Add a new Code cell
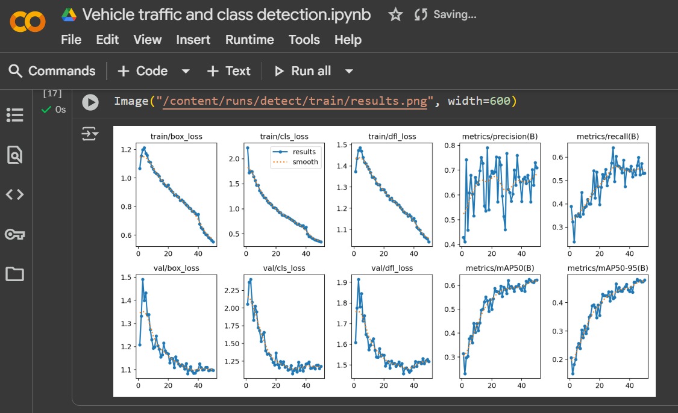The image size is (678, 413). point(143,71)
